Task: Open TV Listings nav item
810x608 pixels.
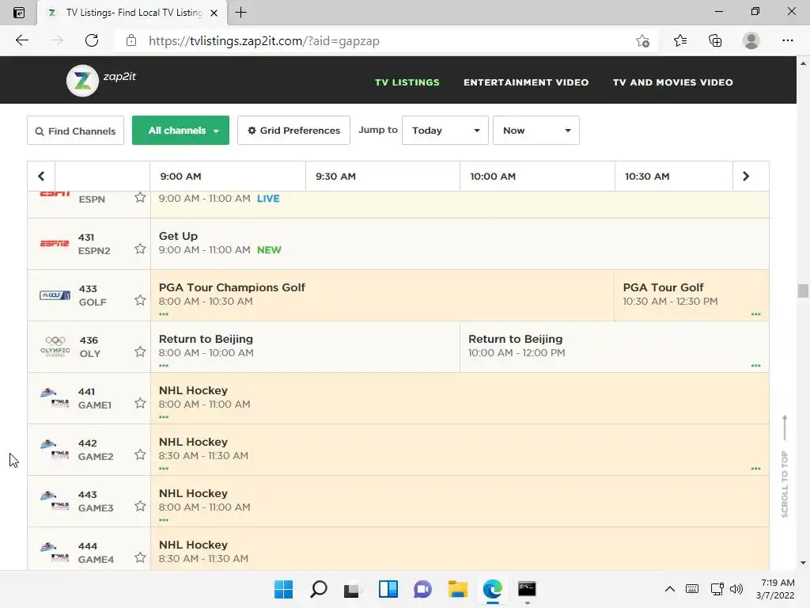Action: pyautogui.click(x=407, y=82)
